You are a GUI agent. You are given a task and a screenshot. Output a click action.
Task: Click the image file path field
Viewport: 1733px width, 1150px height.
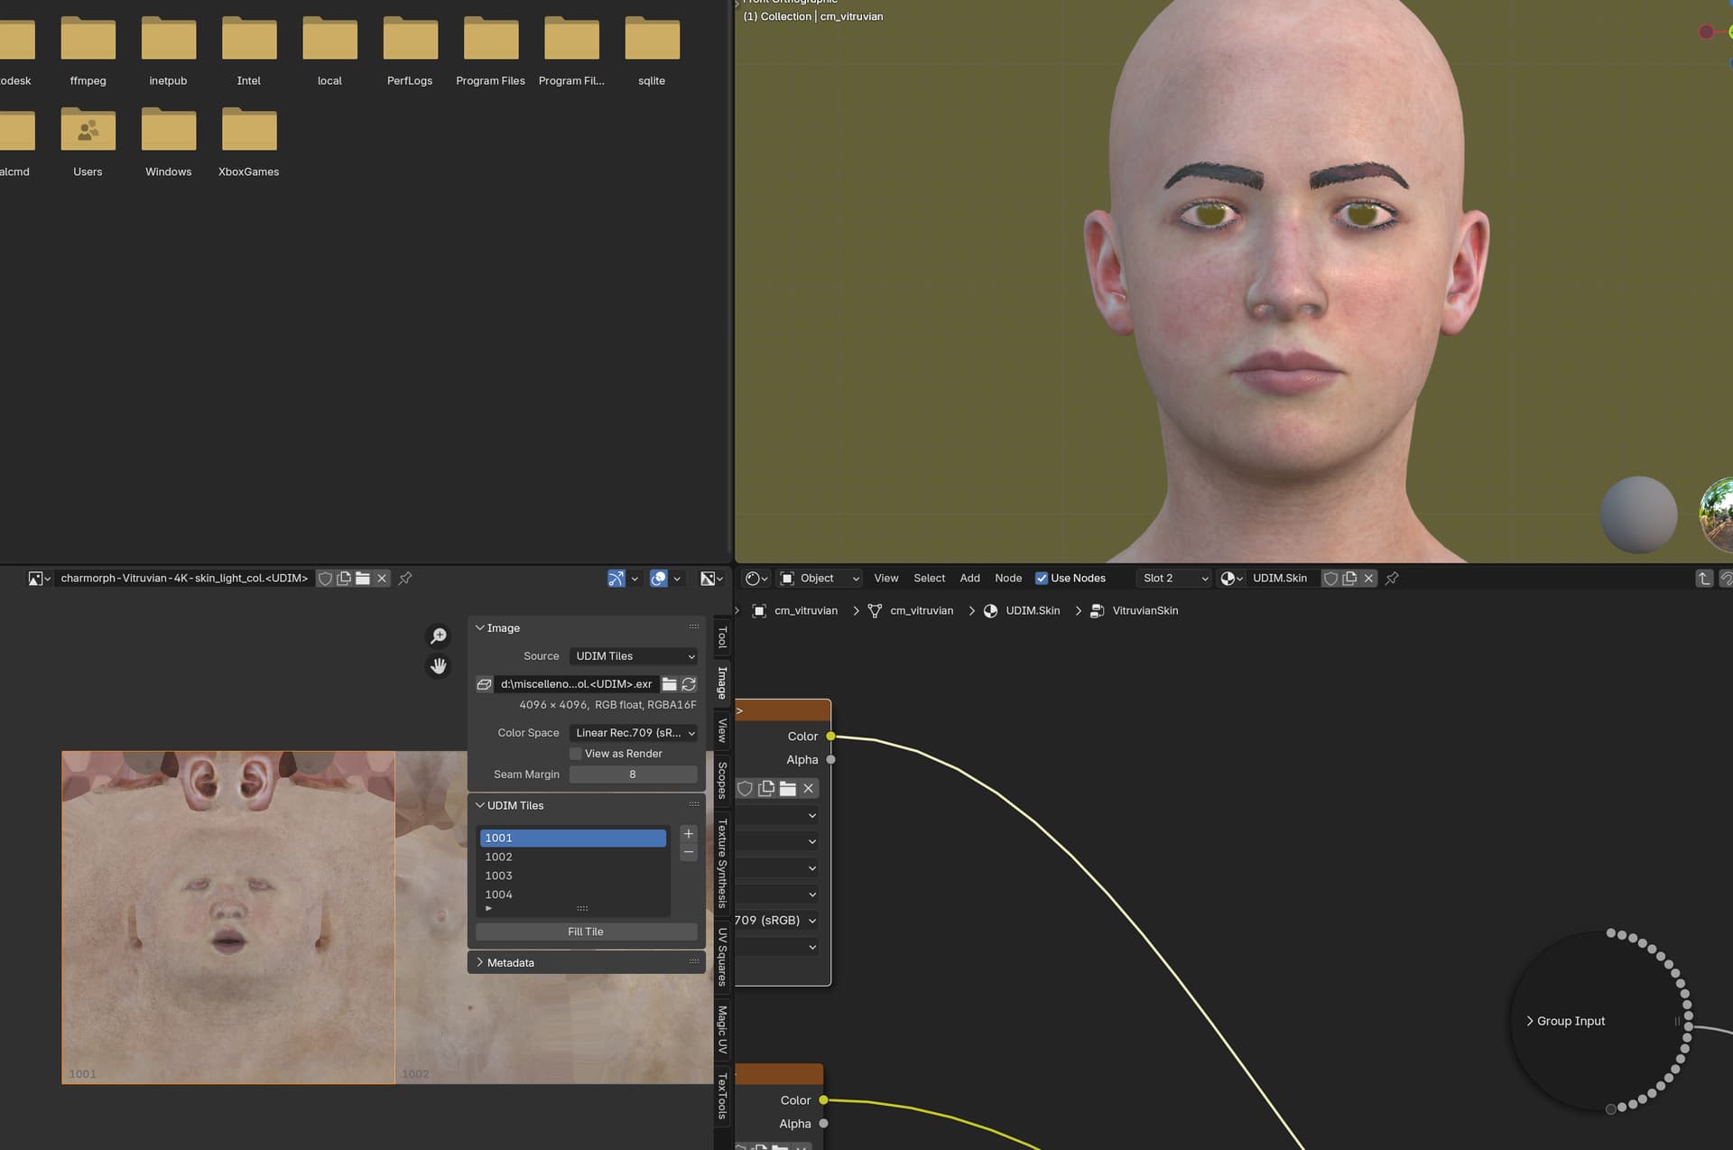coord(577,684)
